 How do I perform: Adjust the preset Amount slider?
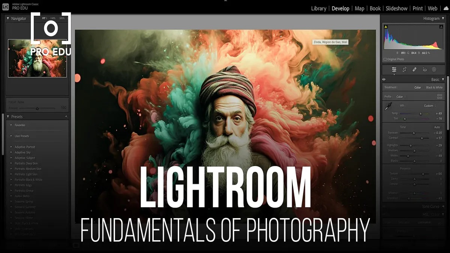point(37,108)
